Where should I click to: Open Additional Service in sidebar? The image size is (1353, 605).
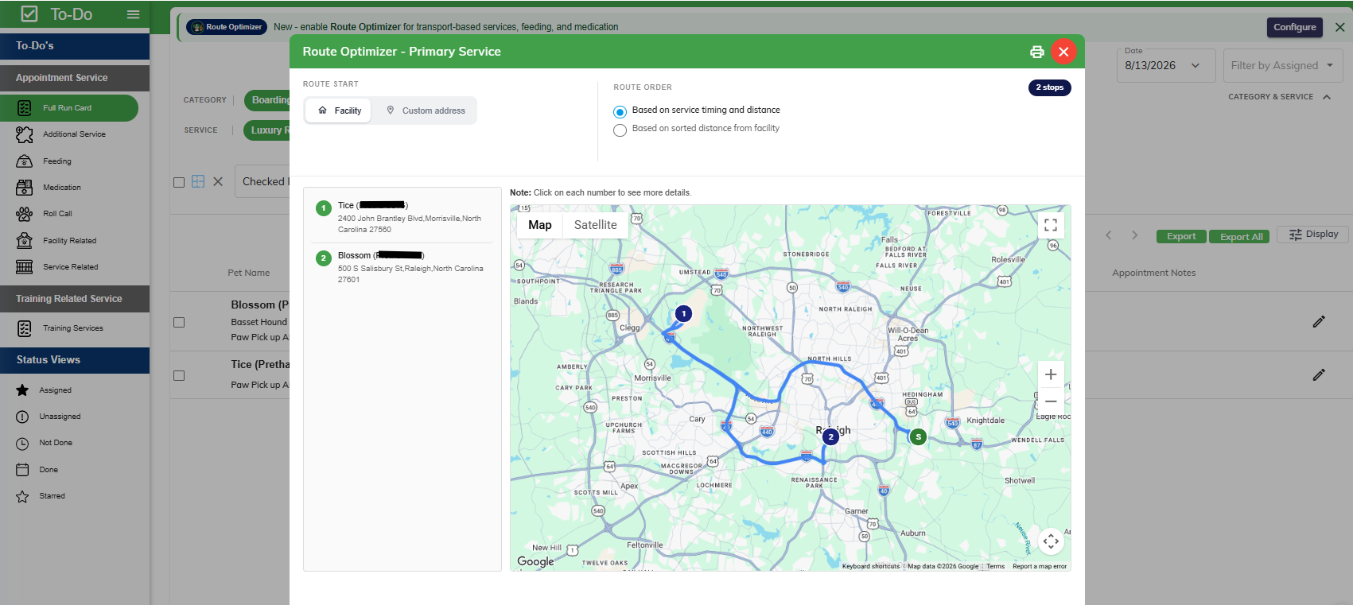(x=74, y=134)
